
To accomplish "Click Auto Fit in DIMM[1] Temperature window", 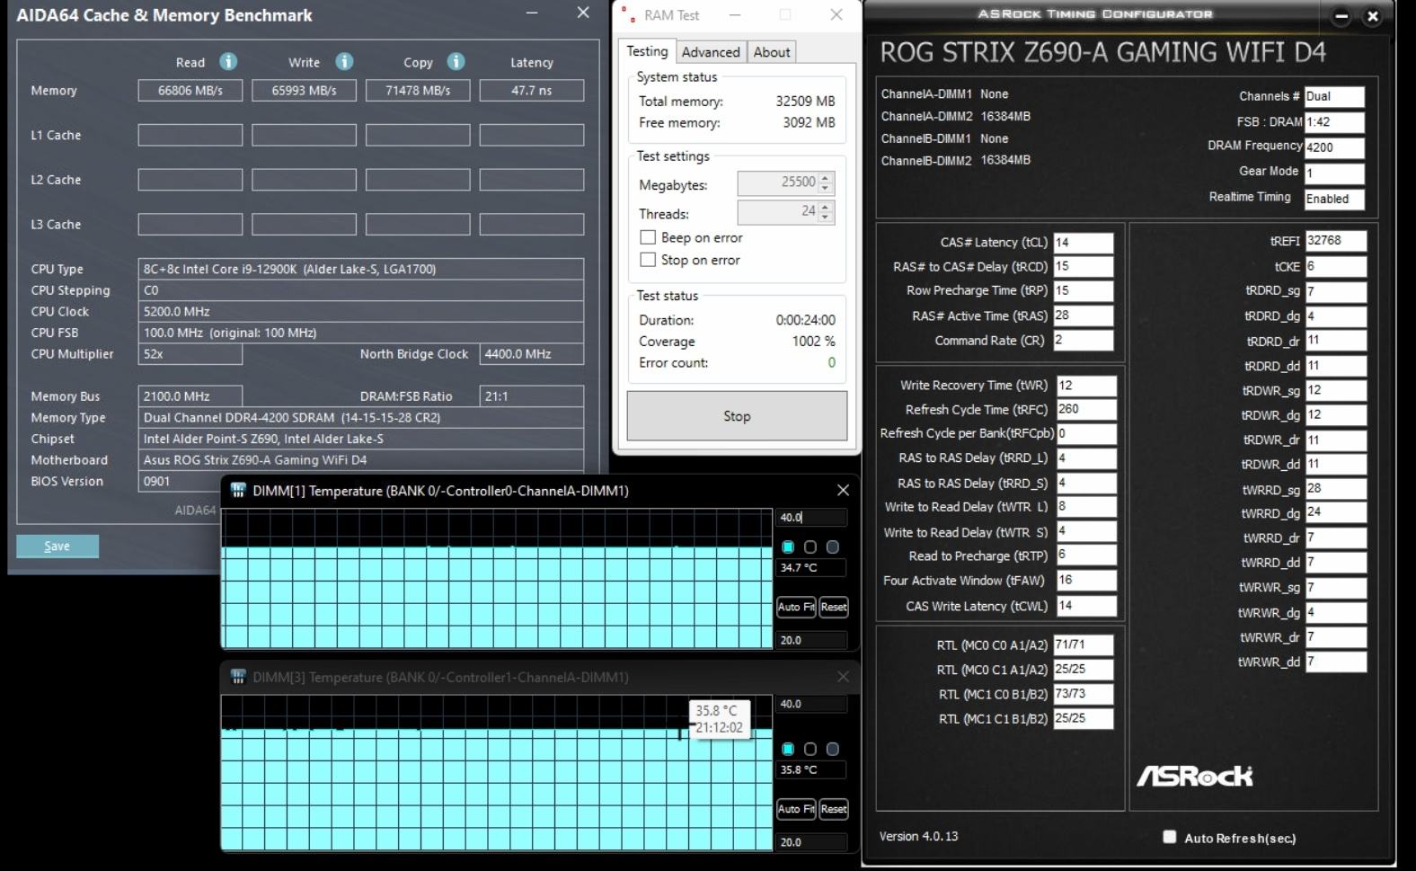I will pyautogui.click(x=796, y=607).
